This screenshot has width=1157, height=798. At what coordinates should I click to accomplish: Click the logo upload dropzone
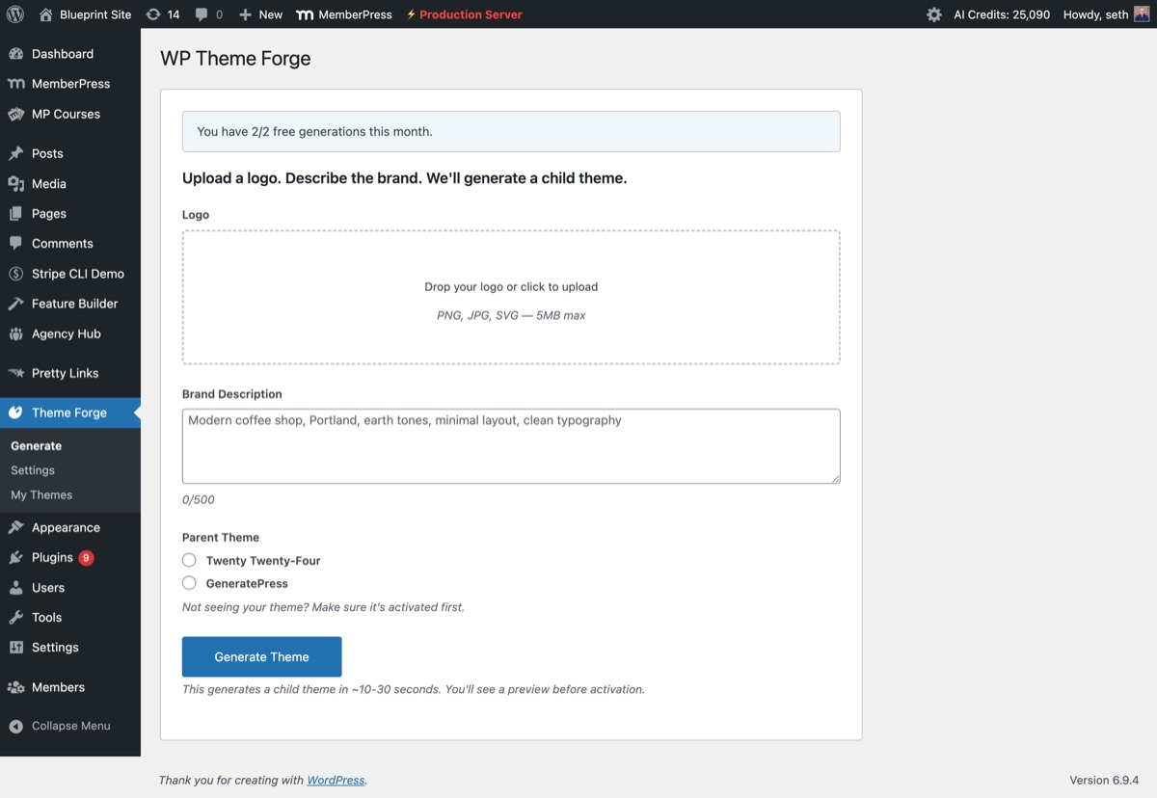(x=511, y=295)
